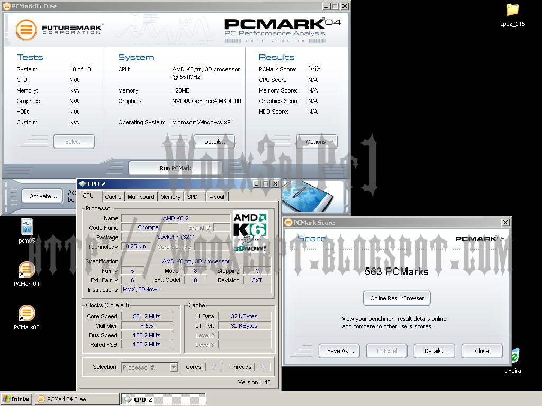Screen dimensions: 542x406
Task: Click the Run PCMark button
Action: pyautogui.click(x=175, y=168)
